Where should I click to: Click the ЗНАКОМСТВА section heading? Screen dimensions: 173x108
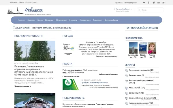[134, 38]
